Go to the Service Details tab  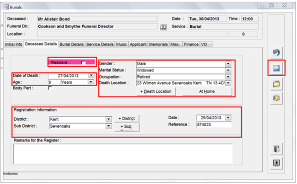click(100, 44)
